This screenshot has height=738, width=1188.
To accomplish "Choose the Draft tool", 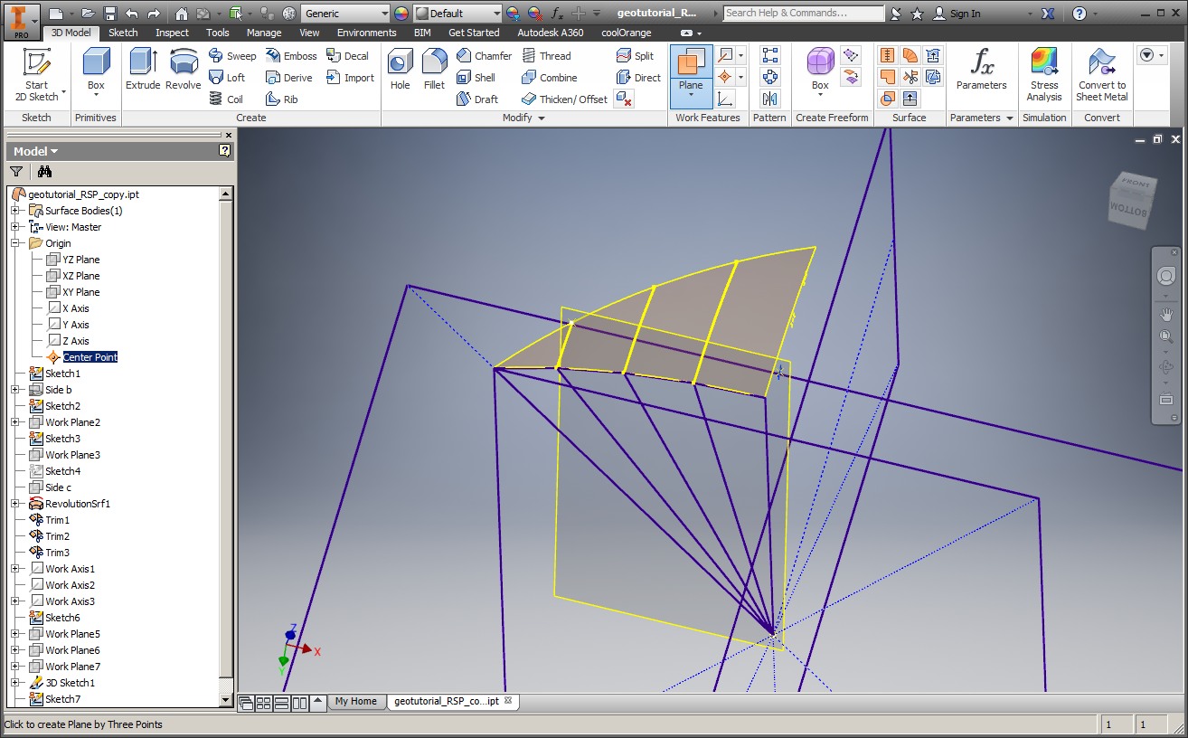I will point(477,99).
